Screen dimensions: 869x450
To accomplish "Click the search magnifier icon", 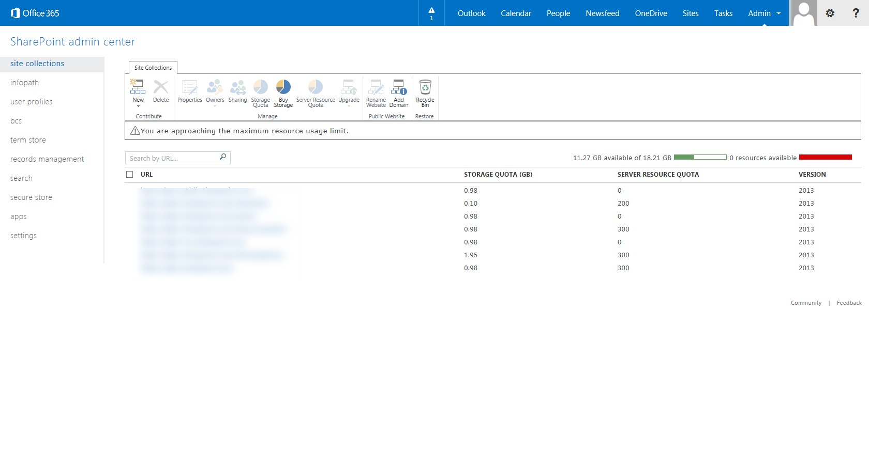I will click(x=223, y=157).
